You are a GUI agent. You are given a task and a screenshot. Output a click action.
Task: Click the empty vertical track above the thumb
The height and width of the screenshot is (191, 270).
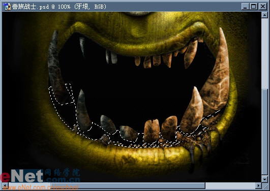click(264, 53)
